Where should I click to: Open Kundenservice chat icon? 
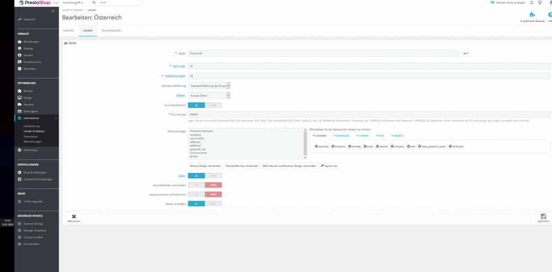20,62
